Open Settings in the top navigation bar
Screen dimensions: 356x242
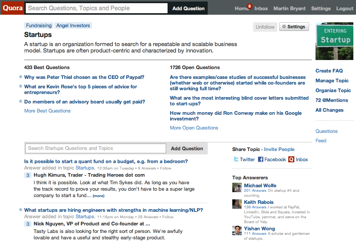(x=321, y=9)
